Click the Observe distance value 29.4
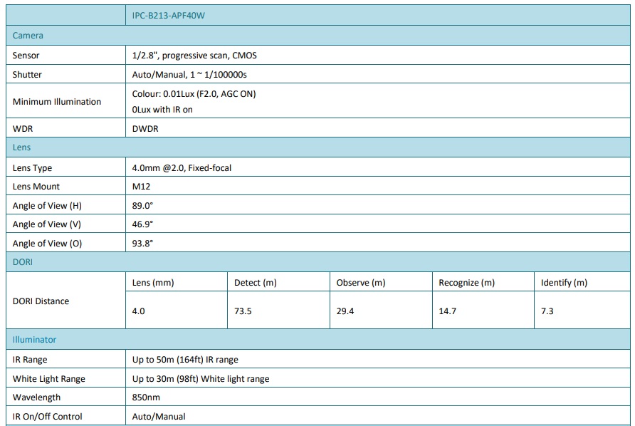 point(345,311)
